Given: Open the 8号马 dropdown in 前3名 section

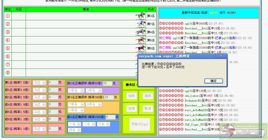Looking at the screenshot, I should 94,104.
